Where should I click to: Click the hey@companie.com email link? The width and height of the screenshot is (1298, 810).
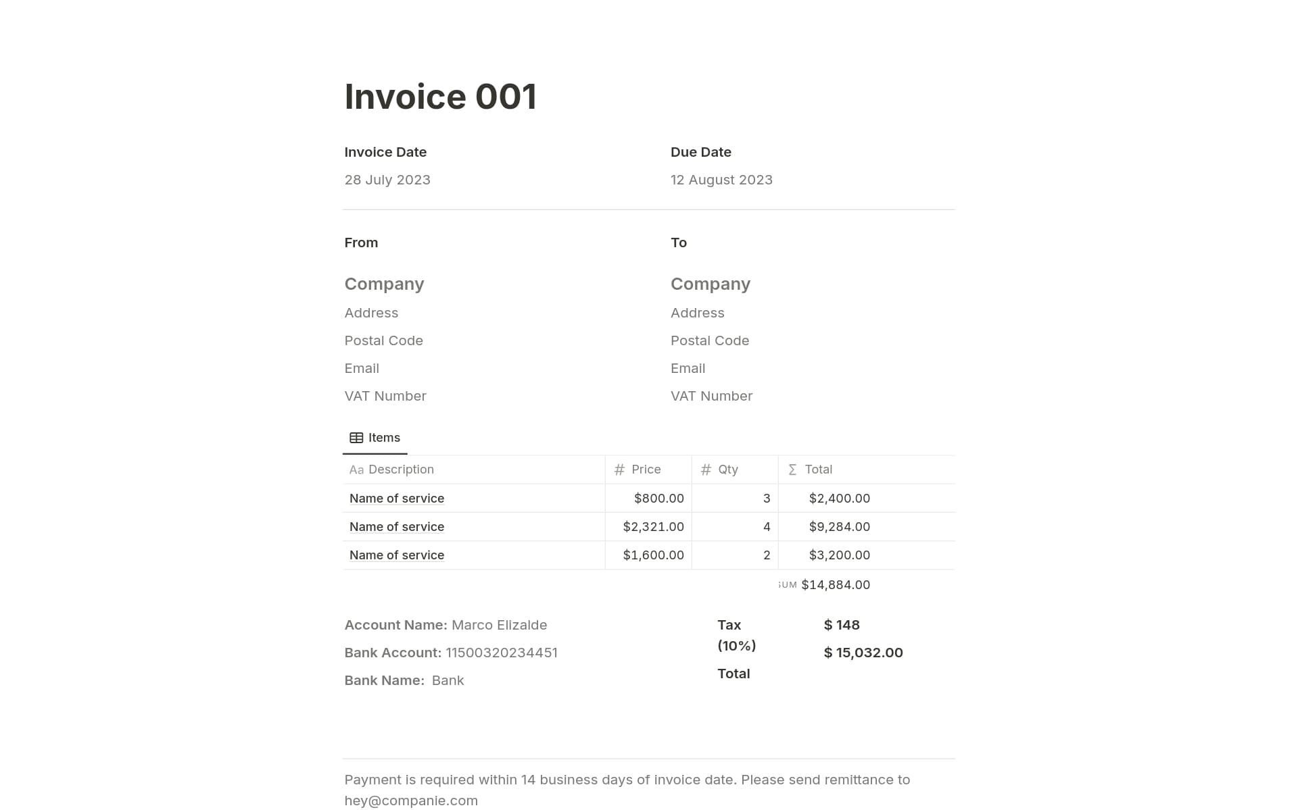410,801
